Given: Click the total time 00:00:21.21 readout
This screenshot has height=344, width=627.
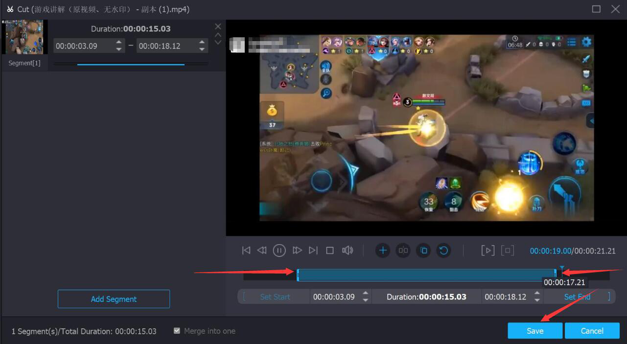Looking at the screenshot, I should [595, 251].
